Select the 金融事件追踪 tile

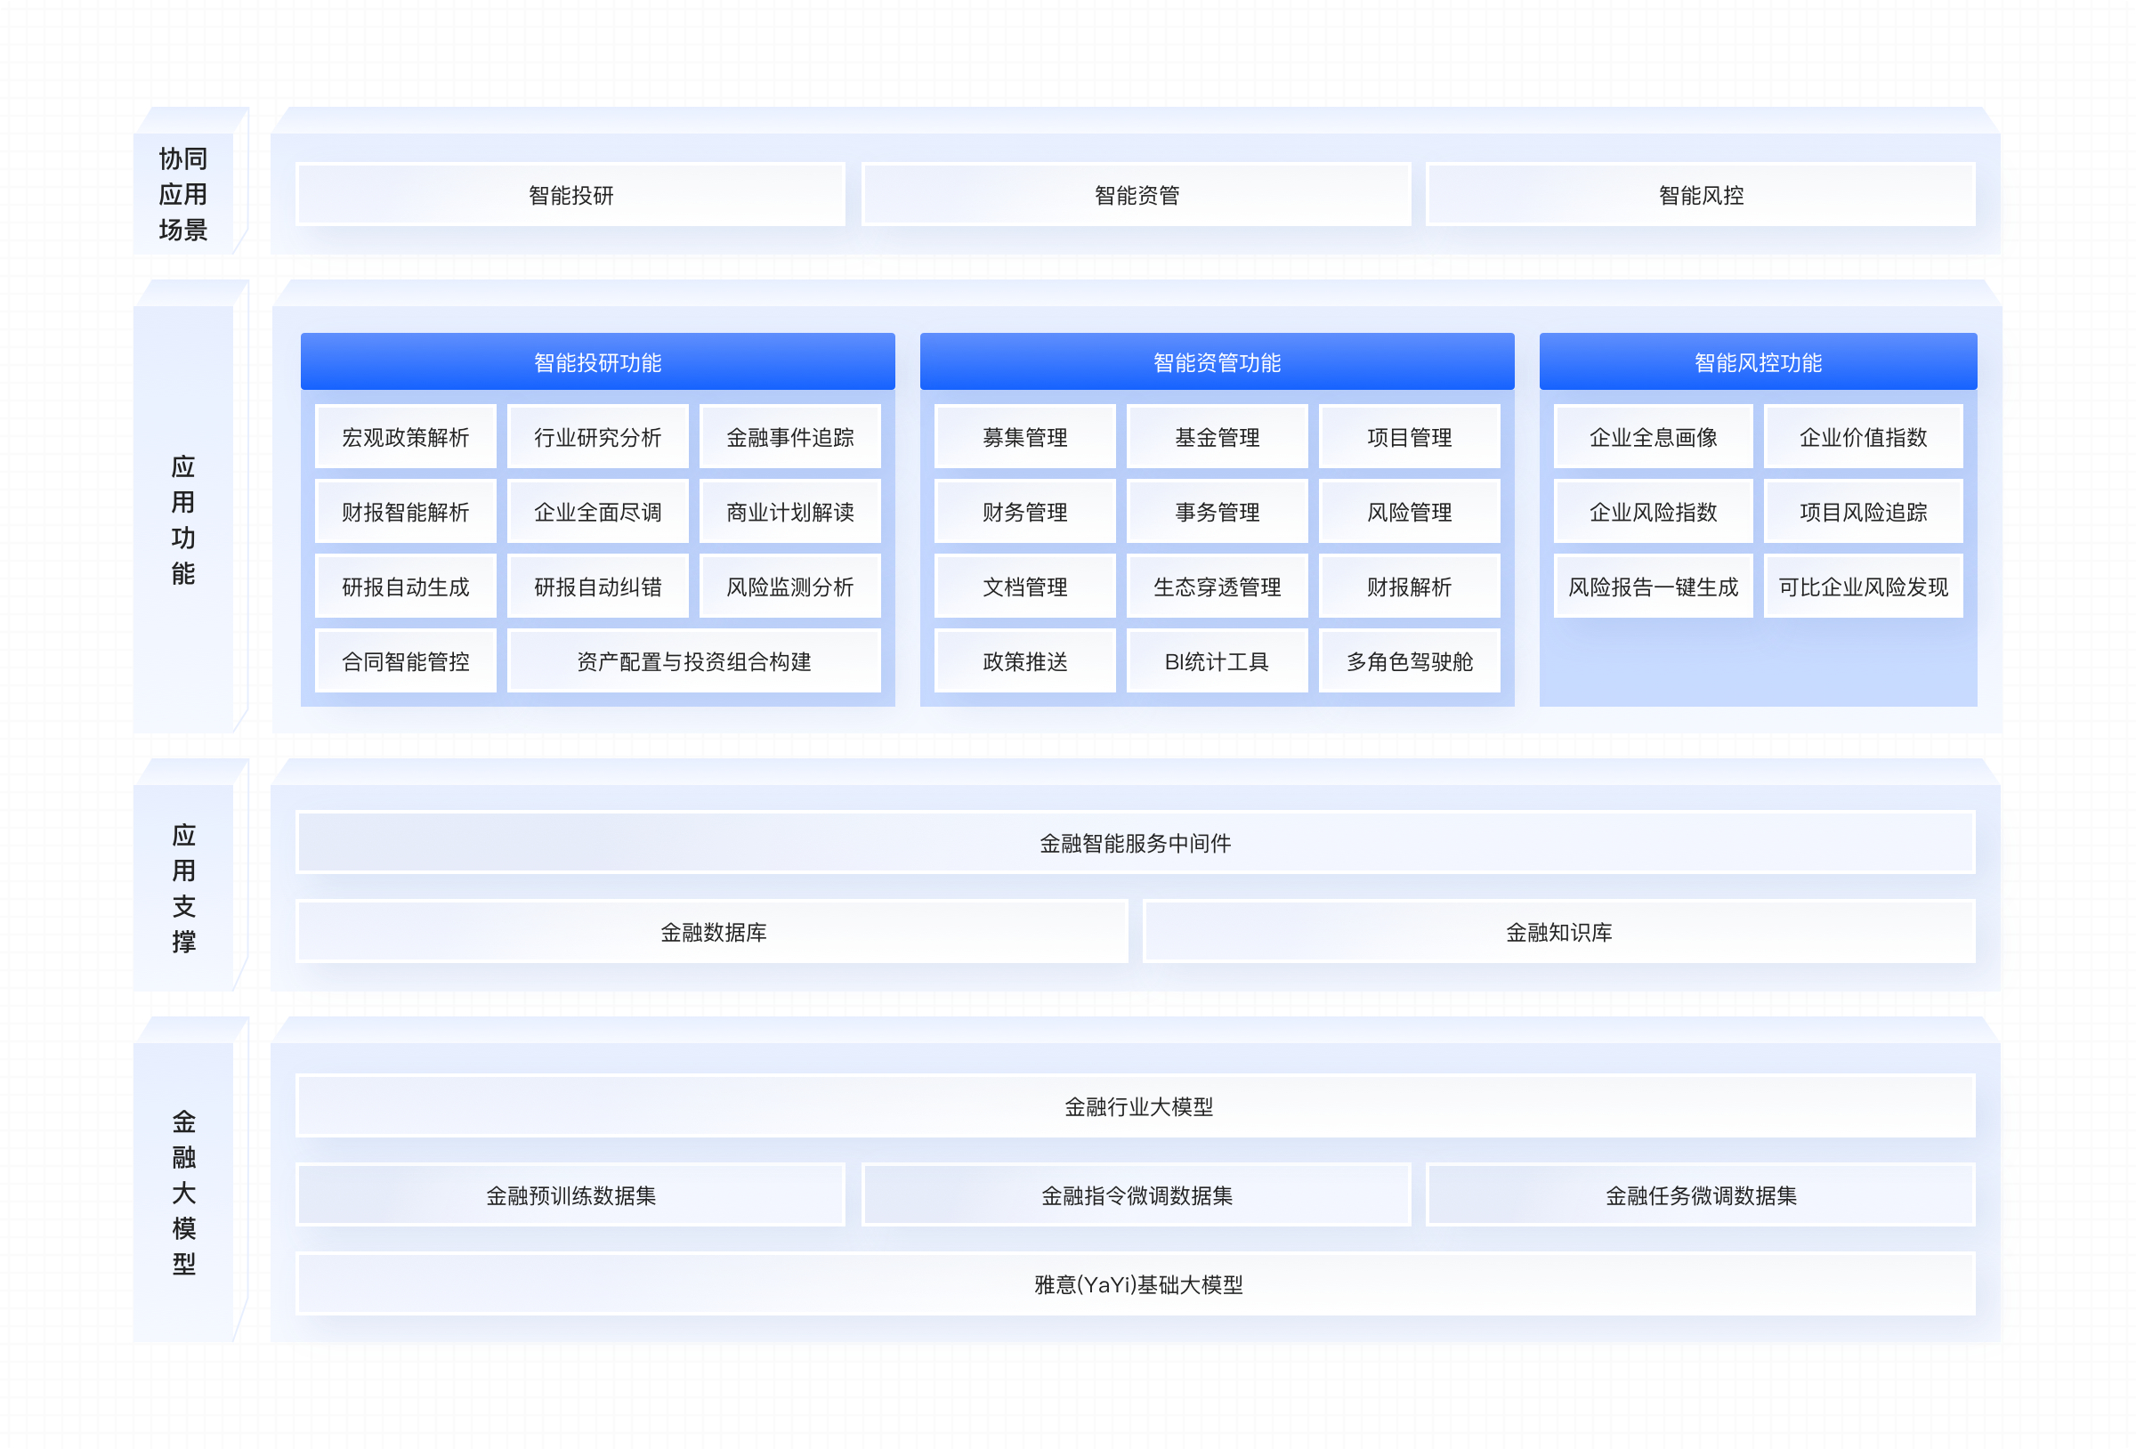click(789, 438)
